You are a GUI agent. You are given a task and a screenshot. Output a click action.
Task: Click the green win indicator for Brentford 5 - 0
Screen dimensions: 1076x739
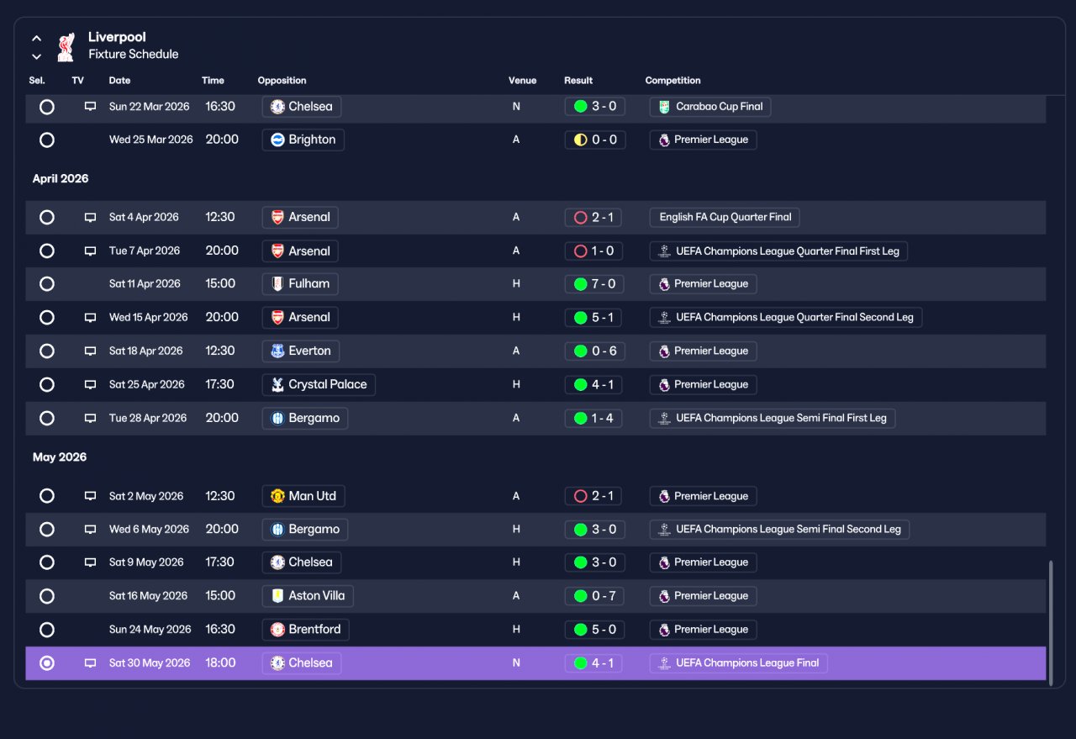tap(580, 630)
